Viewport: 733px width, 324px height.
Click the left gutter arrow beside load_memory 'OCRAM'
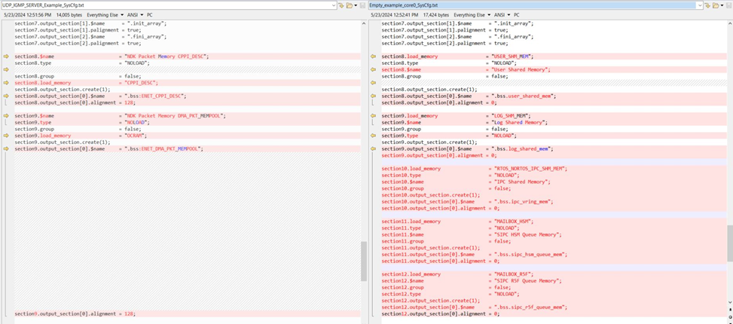6,136
